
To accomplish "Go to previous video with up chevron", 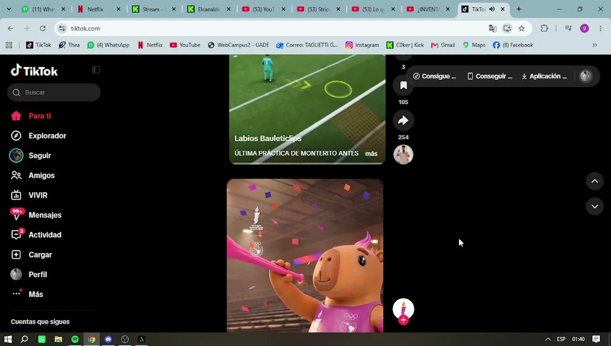I will coord(595,181).
